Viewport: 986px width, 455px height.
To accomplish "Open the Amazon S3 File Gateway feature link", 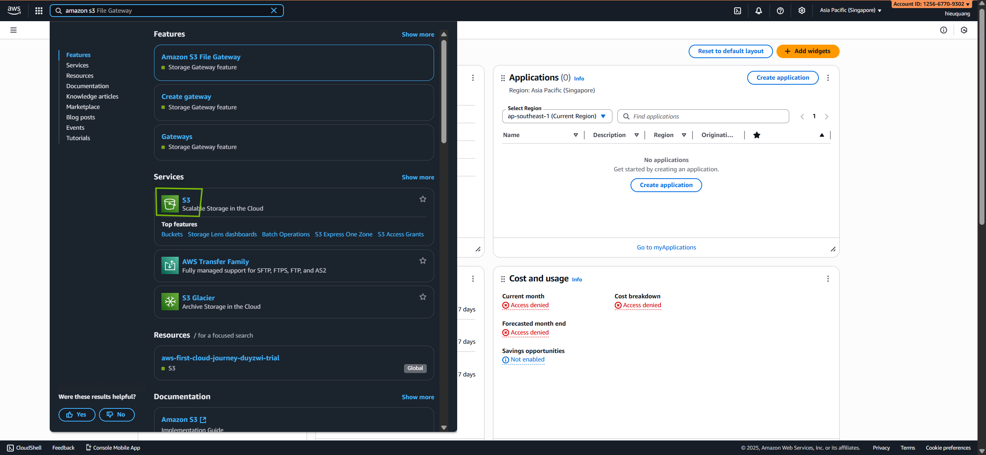I will (201, 57).
